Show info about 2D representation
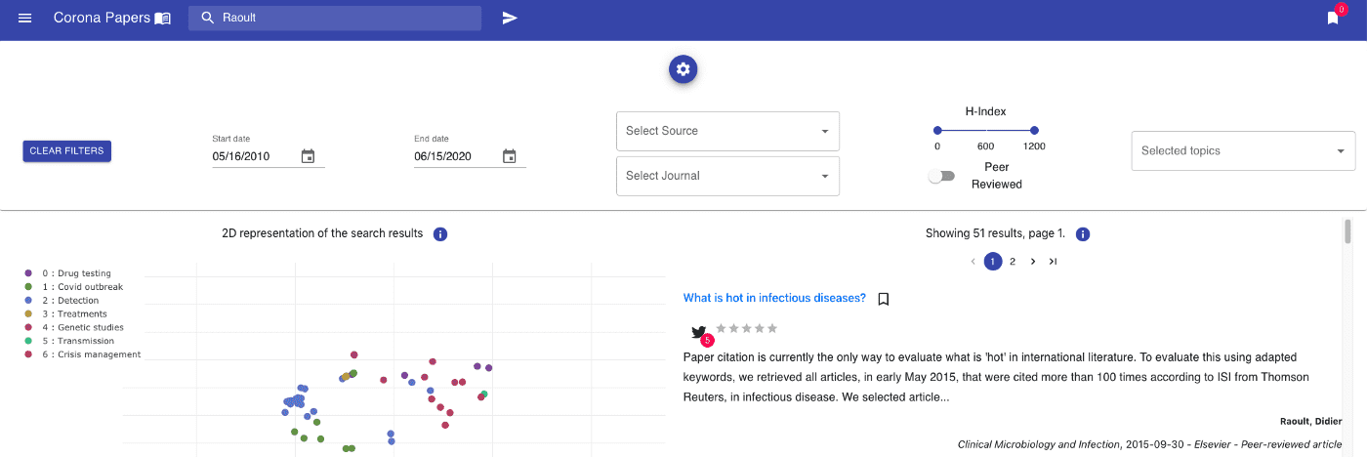The height and width of the screenshot is (457, 1367). click(x=440, y=234)
